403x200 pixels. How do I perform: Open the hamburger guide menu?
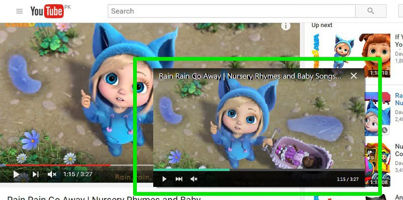click(19, 11)
